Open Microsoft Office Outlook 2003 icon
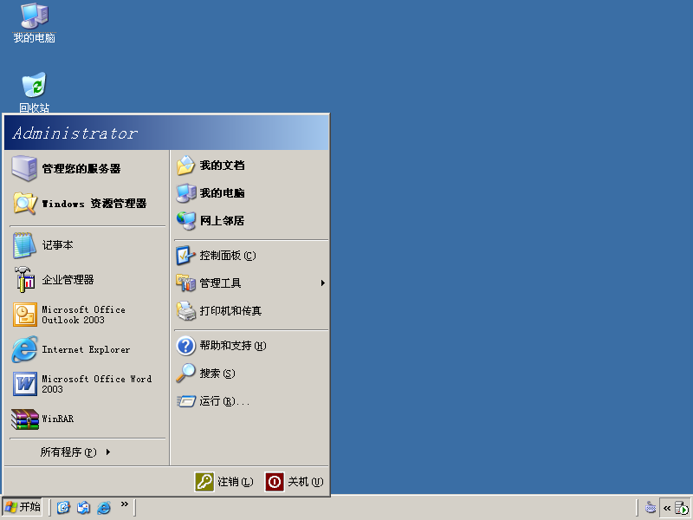The height and width of the screenshot is (520, 693). [x=25, y=315]
